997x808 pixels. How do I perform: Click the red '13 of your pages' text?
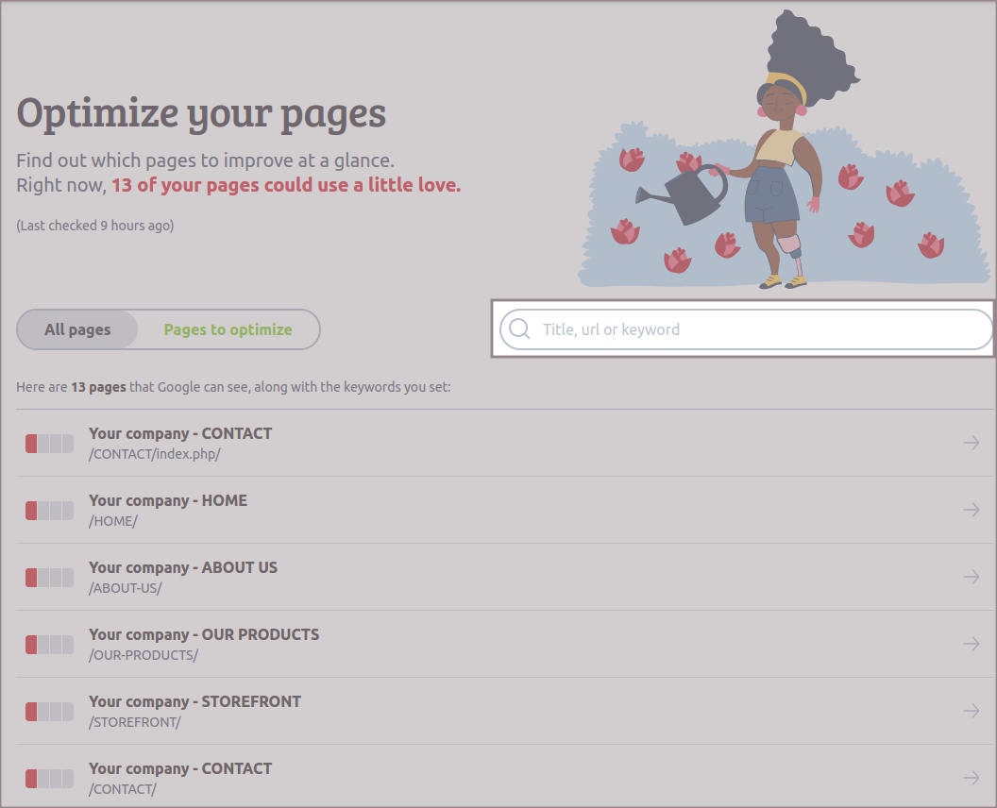pos(286,185)
